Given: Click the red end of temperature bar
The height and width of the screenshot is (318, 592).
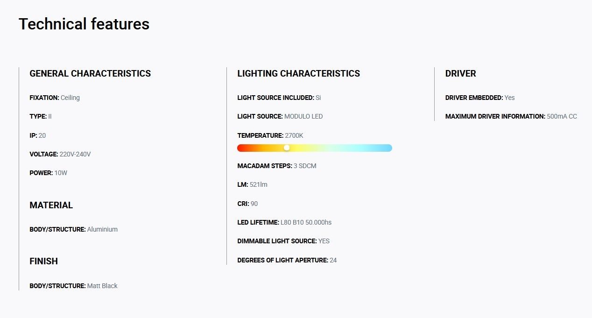Looking at the screenshot, I should pos(241,148).
